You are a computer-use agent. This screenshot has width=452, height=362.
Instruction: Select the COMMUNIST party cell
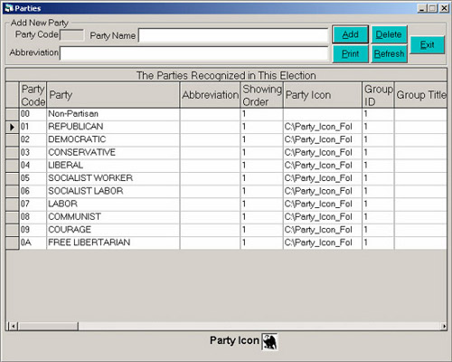coord(113,217)
